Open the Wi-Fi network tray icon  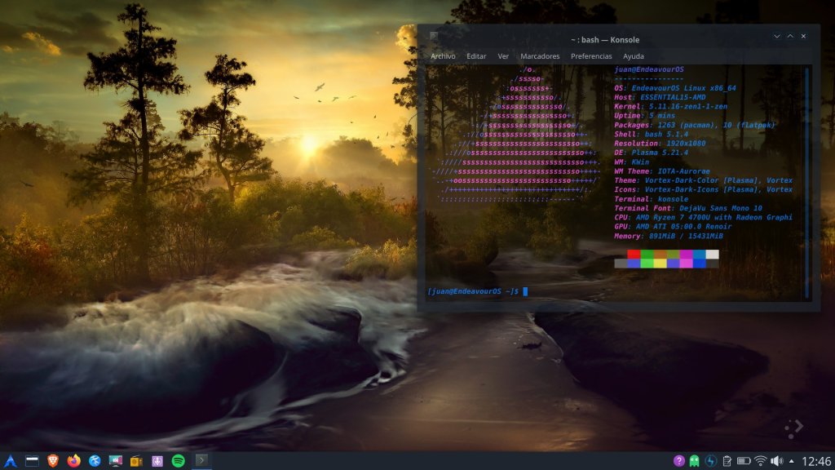coord(761,461)
